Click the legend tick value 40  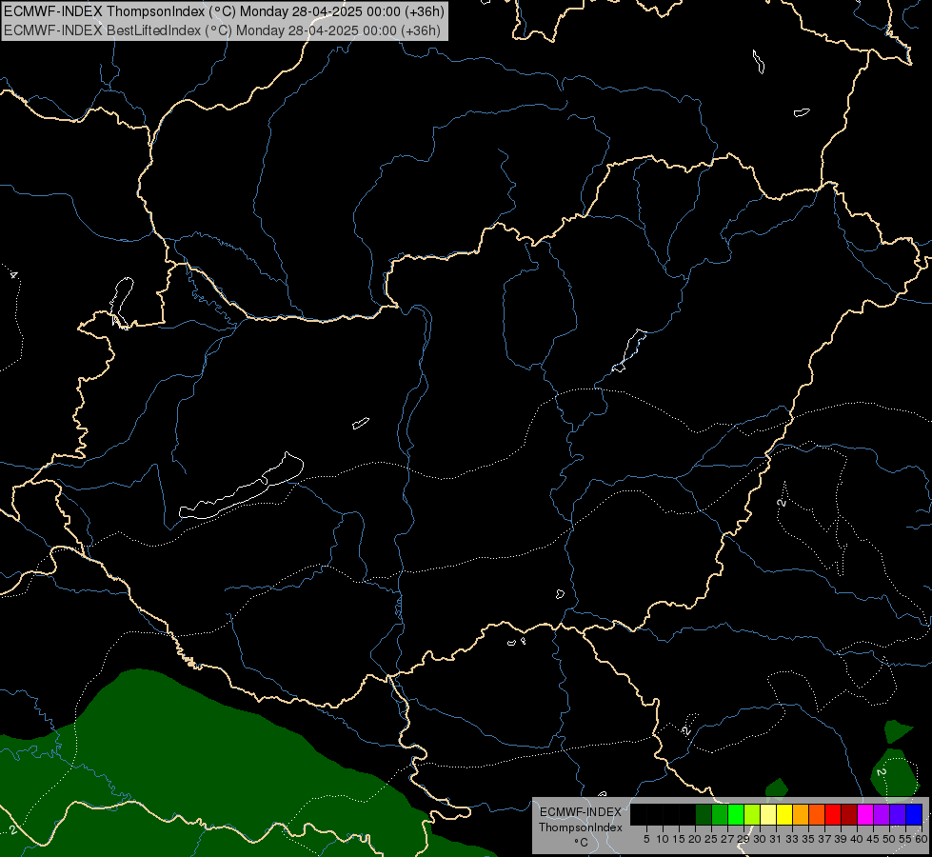[857, 839]
